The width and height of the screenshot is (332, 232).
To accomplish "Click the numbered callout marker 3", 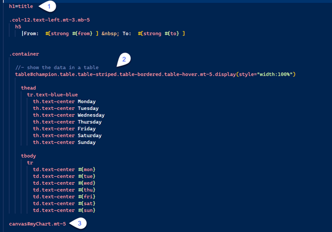I will pos(81,223).
